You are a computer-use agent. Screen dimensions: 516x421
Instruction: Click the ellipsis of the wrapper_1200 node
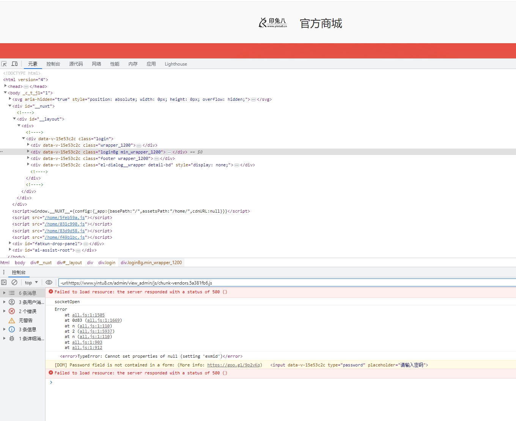click(x=139, y=146)
